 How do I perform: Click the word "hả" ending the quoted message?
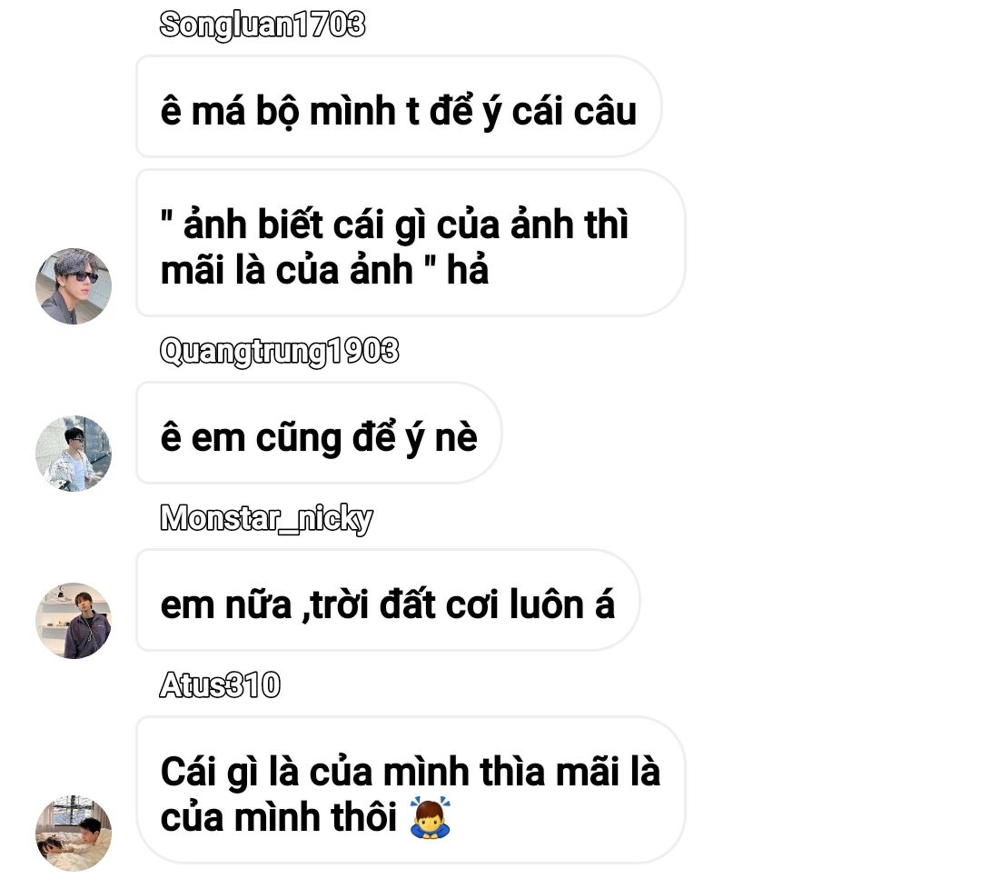pos(468,271)
